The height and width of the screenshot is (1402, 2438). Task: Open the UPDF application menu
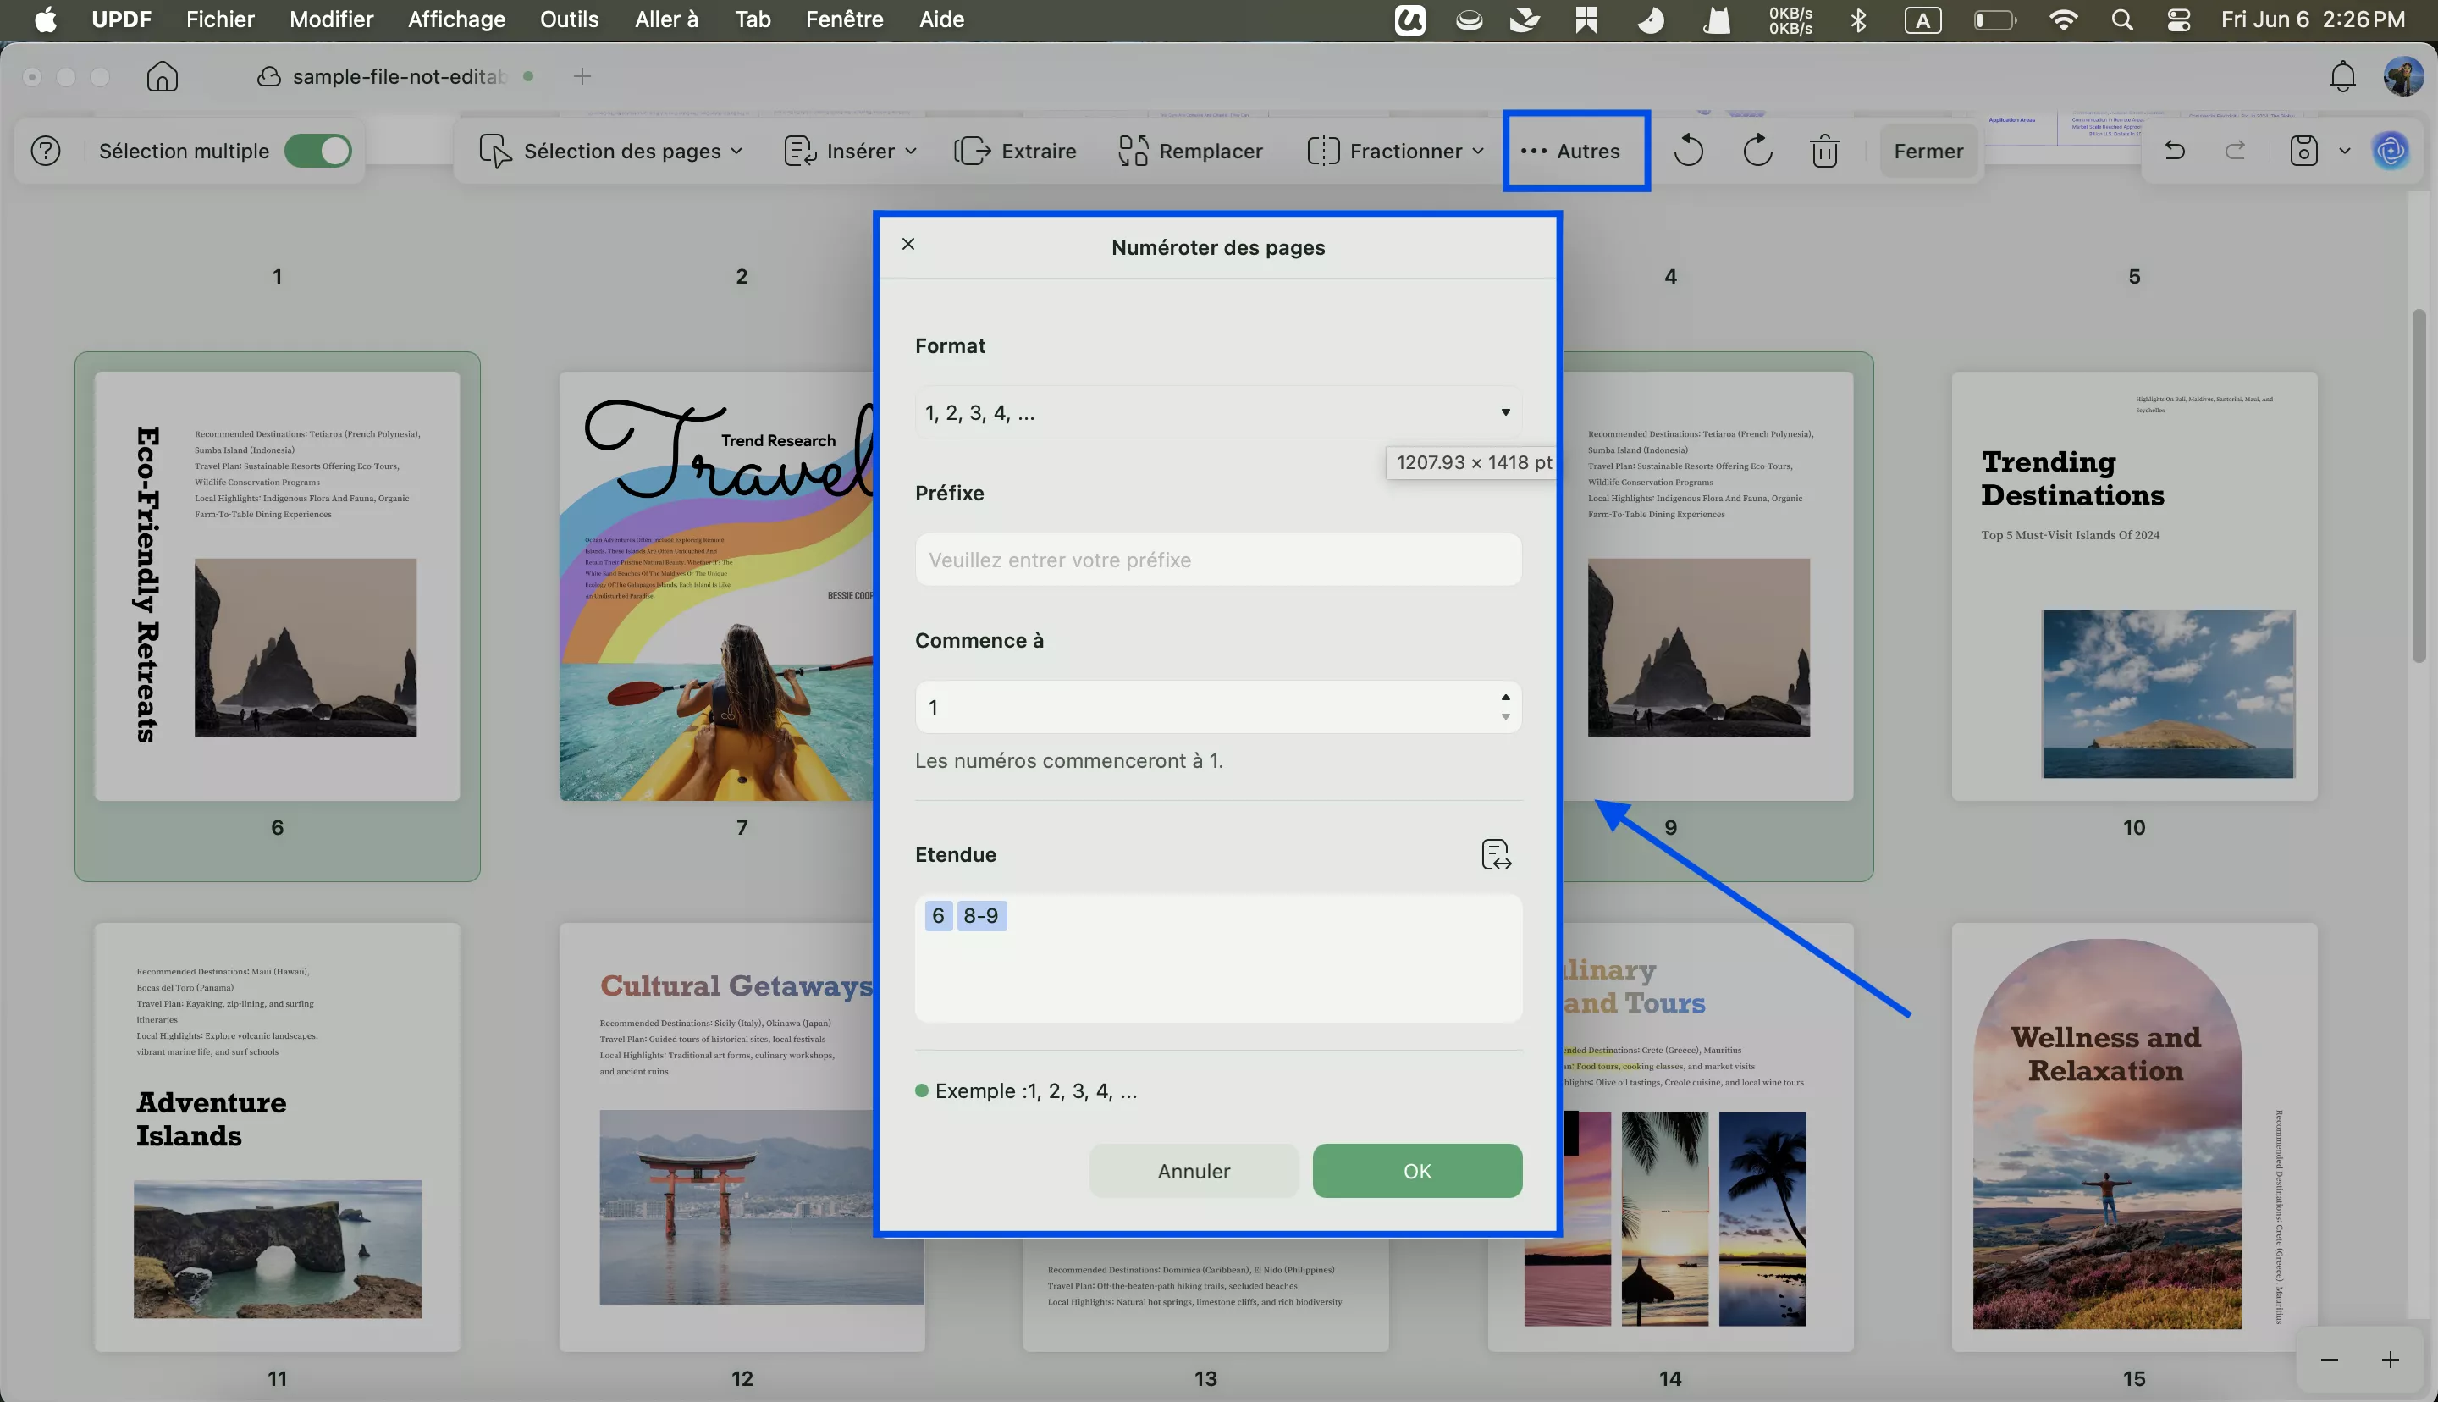121,19
